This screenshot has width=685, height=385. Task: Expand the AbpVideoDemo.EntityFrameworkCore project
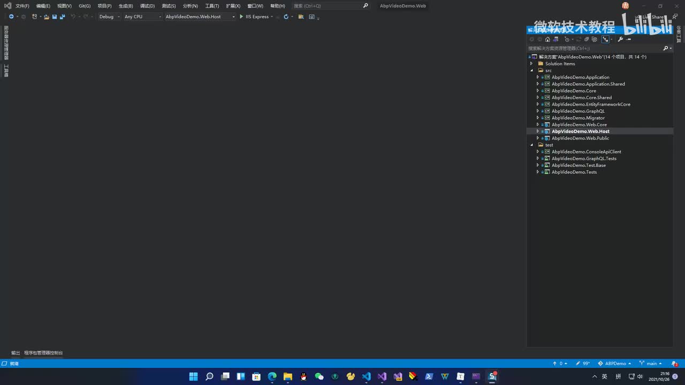(x=538, y=104)
